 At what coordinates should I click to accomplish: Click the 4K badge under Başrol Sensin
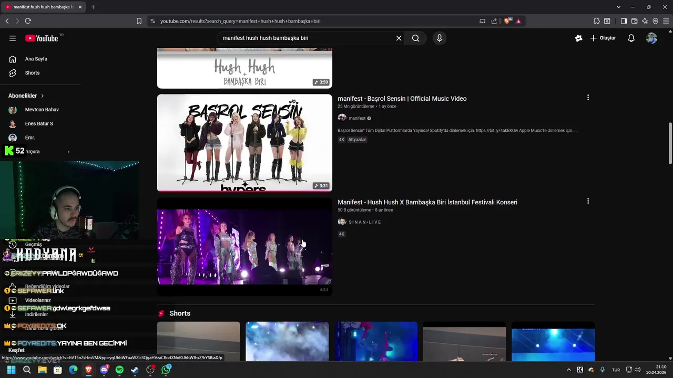tap(342, 140)
